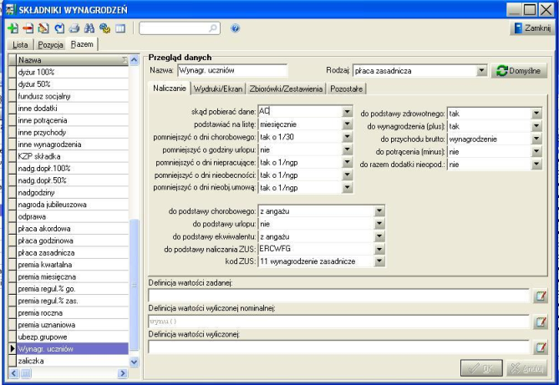This screenshot has width=559, height=385.
Task: Click the red minus delete-record icon
Action: point(28,28)
